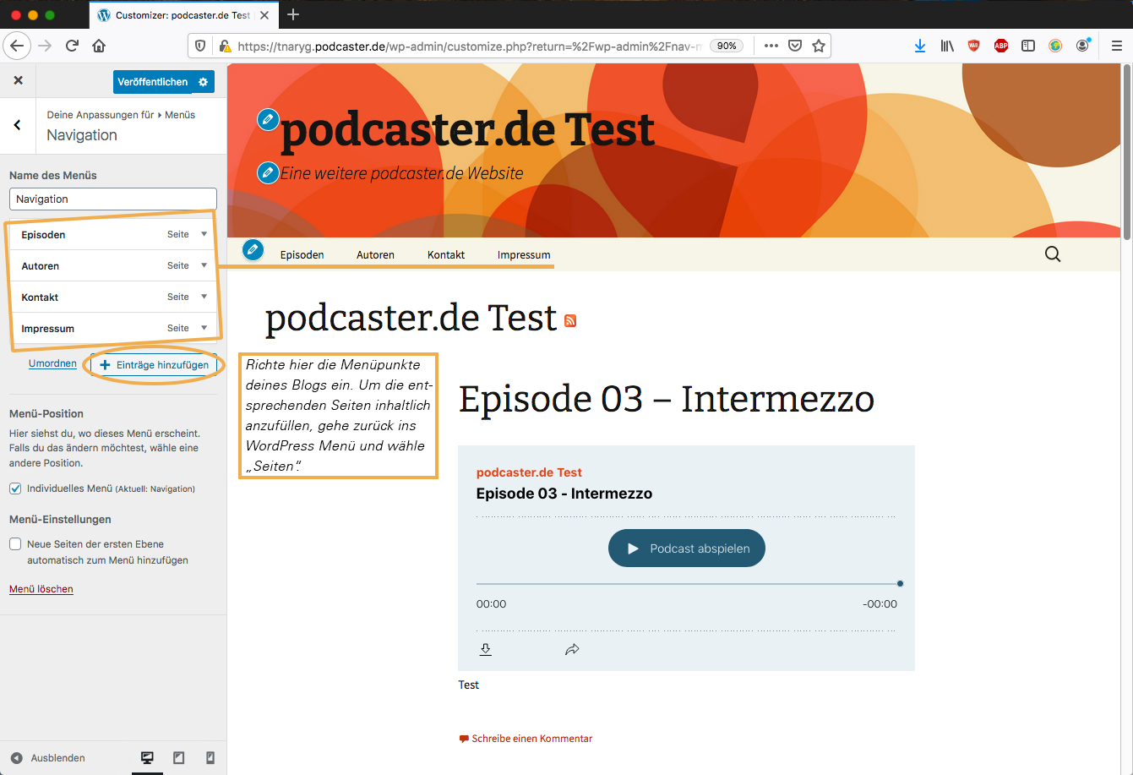This screenshot has height=775, width=1133.
Task: Open Adblock Plus extension
Action: (x=1001, y=46)
